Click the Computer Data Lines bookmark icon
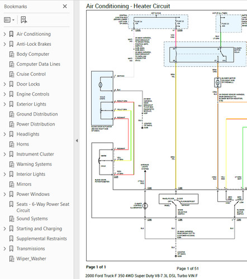 tap(12, 64)
